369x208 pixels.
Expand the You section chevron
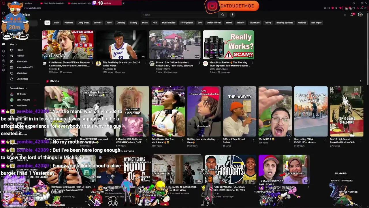pyautogui.click(x=16, y=44)
